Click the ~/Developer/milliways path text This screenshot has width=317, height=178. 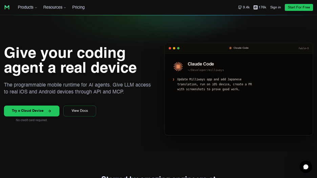pos(206,70)
